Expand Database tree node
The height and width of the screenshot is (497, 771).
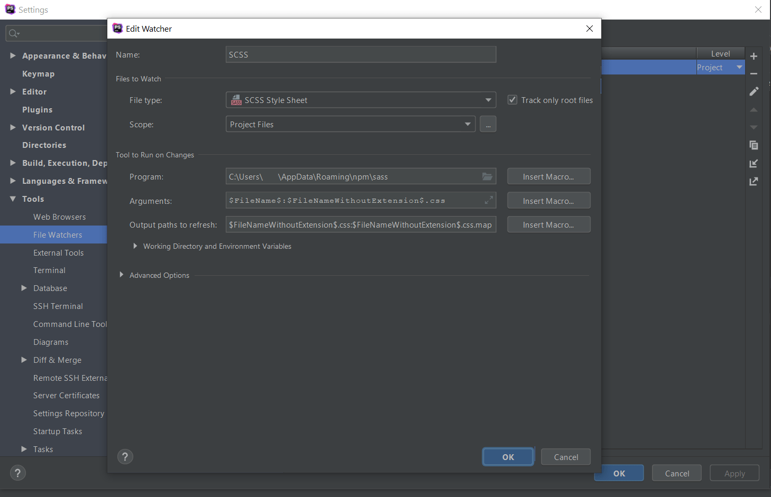pyautogui.click(x=24, y=288)
